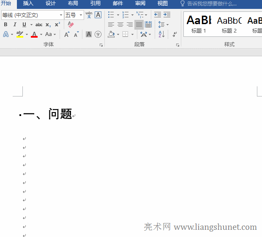
Task: Increase the paragraph indent
Action: click(x=167, y=15)
